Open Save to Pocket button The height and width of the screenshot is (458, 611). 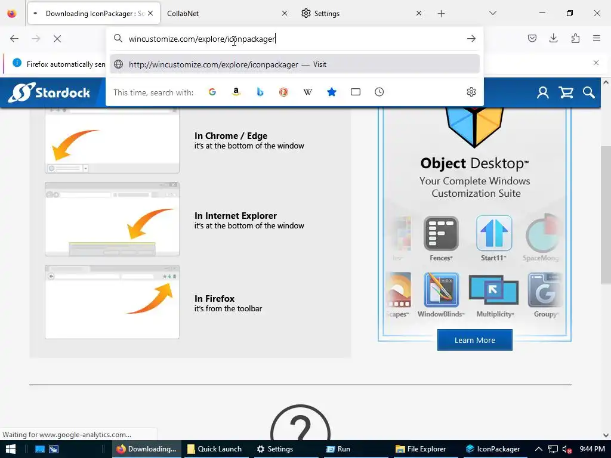pyautogui.click(x=532, y=38)
